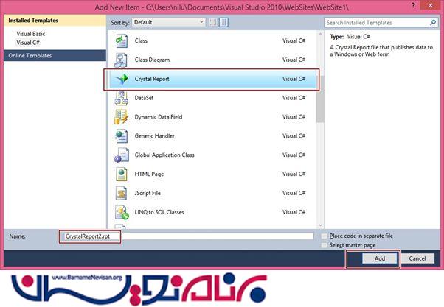Click the Name input field
This screenshot has width=444, height=307.
[187, 236]
